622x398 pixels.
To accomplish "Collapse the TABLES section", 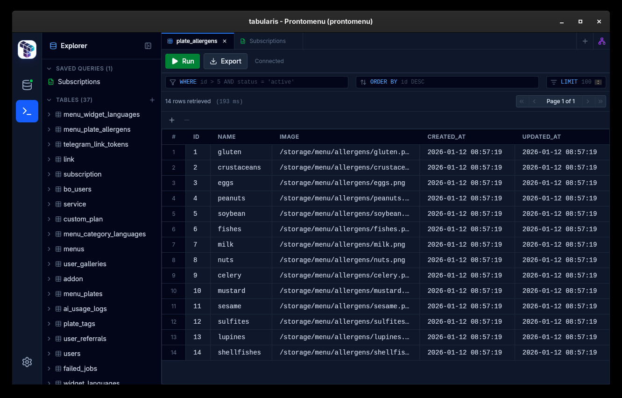I will click(x=49, y=100).
